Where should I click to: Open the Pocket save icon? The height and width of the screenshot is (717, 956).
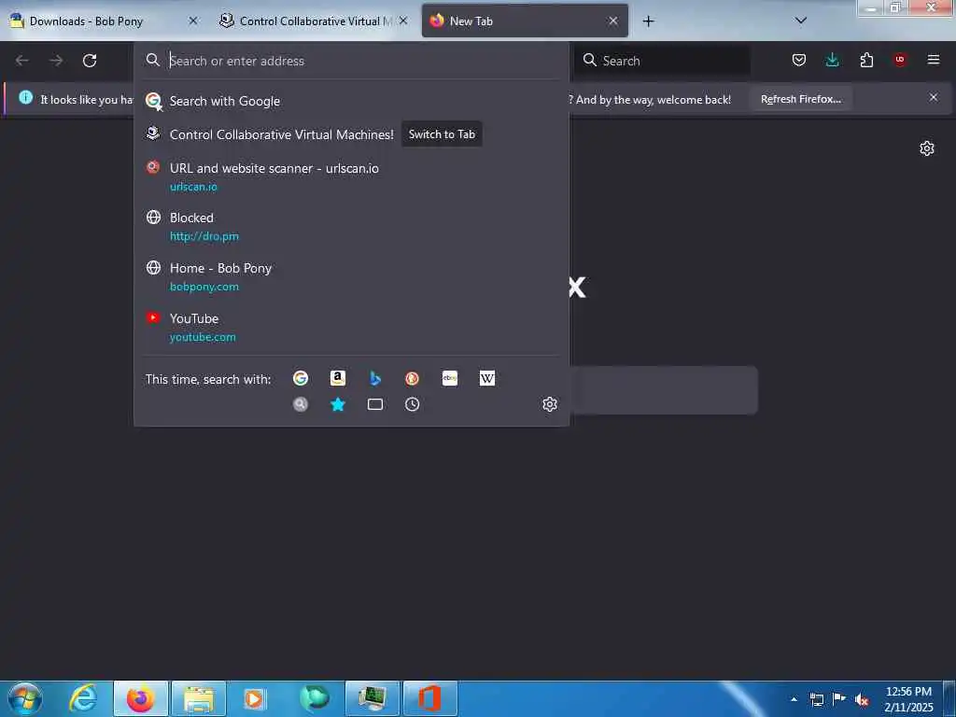799,60
